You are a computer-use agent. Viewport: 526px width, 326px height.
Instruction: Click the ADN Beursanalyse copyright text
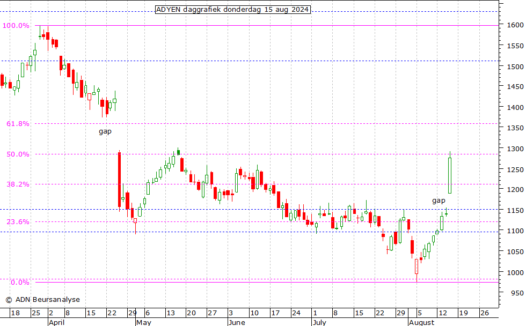pos(42,300)
